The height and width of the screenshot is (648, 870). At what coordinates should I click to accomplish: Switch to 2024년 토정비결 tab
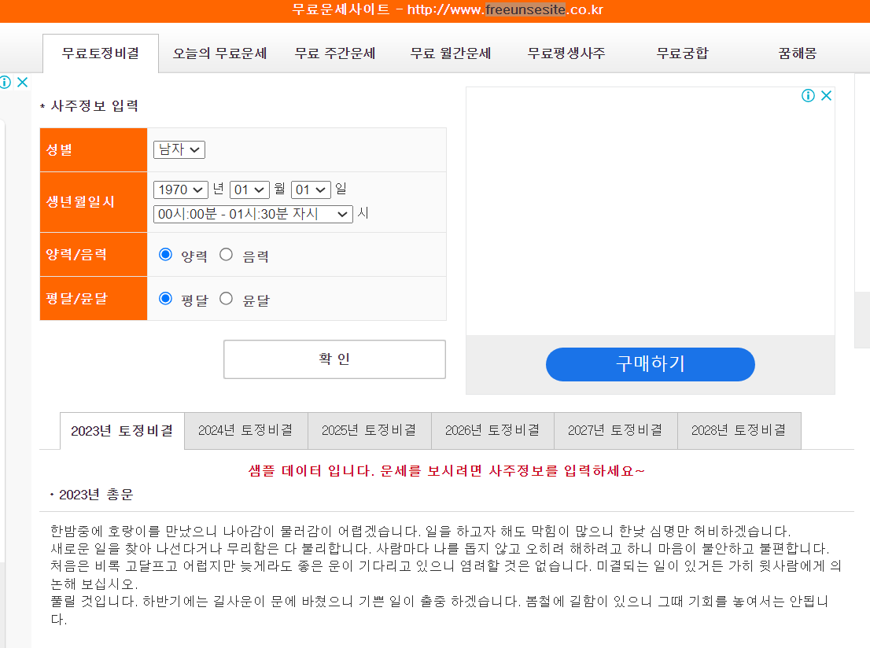pyautogui.click(x=245, y=430)
